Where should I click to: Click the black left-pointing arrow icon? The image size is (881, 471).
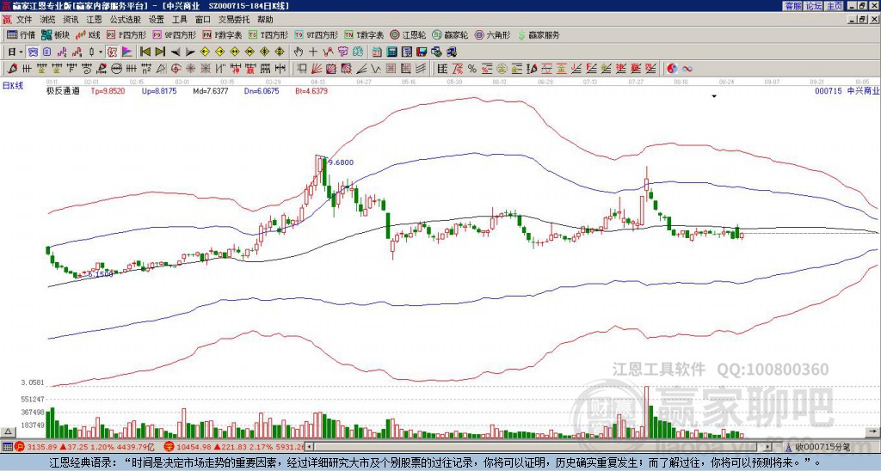coord(176,52)
